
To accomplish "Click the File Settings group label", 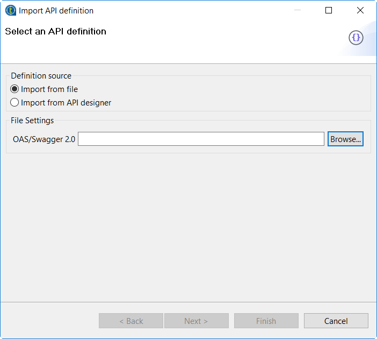I will (32, 121).
